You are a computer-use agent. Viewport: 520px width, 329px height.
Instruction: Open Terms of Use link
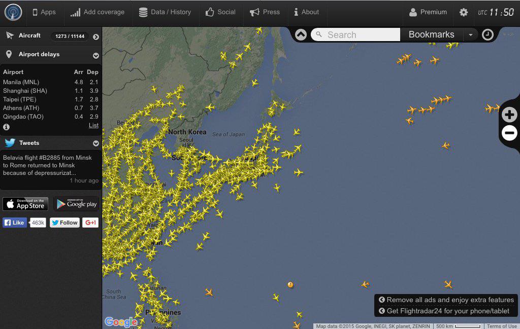[502, 326]
